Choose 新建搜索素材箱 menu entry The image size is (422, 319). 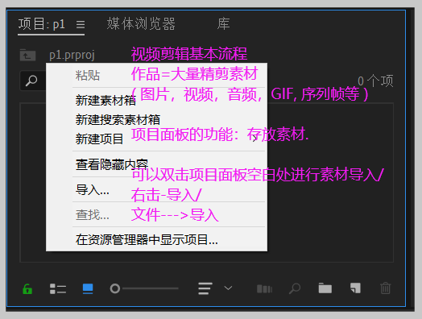[x=156, y=119]
